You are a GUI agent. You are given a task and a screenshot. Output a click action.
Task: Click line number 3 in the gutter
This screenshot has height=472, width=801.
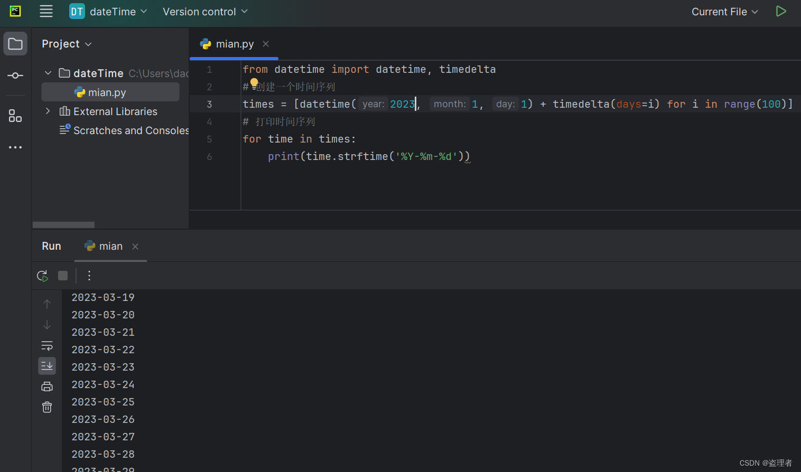(x=210, y=105)
